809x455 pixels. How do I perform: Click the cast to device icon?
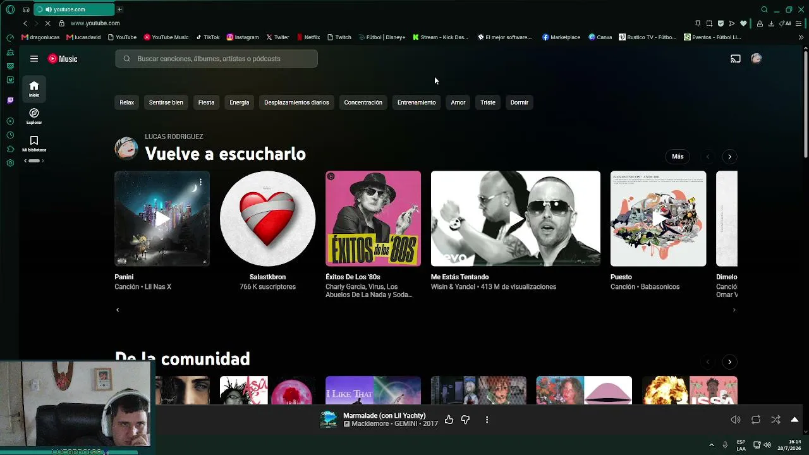click(x=736, y=59)
